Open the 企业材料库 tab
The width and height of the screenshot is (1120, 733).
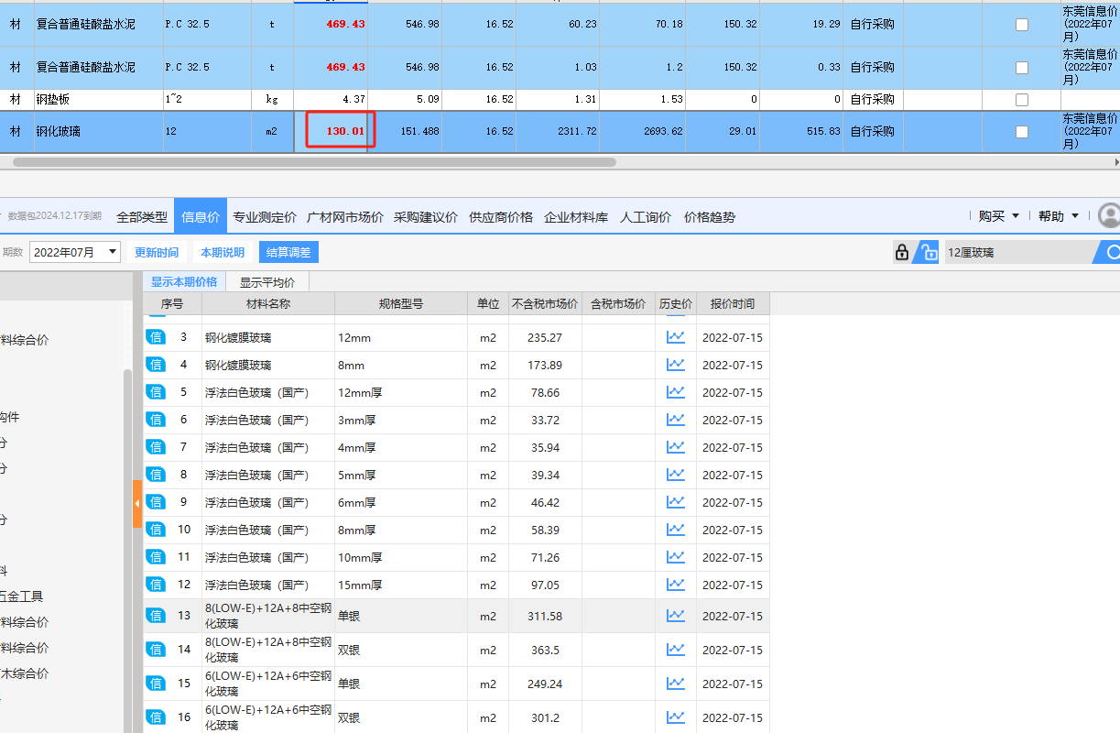[x=576, y=217]
